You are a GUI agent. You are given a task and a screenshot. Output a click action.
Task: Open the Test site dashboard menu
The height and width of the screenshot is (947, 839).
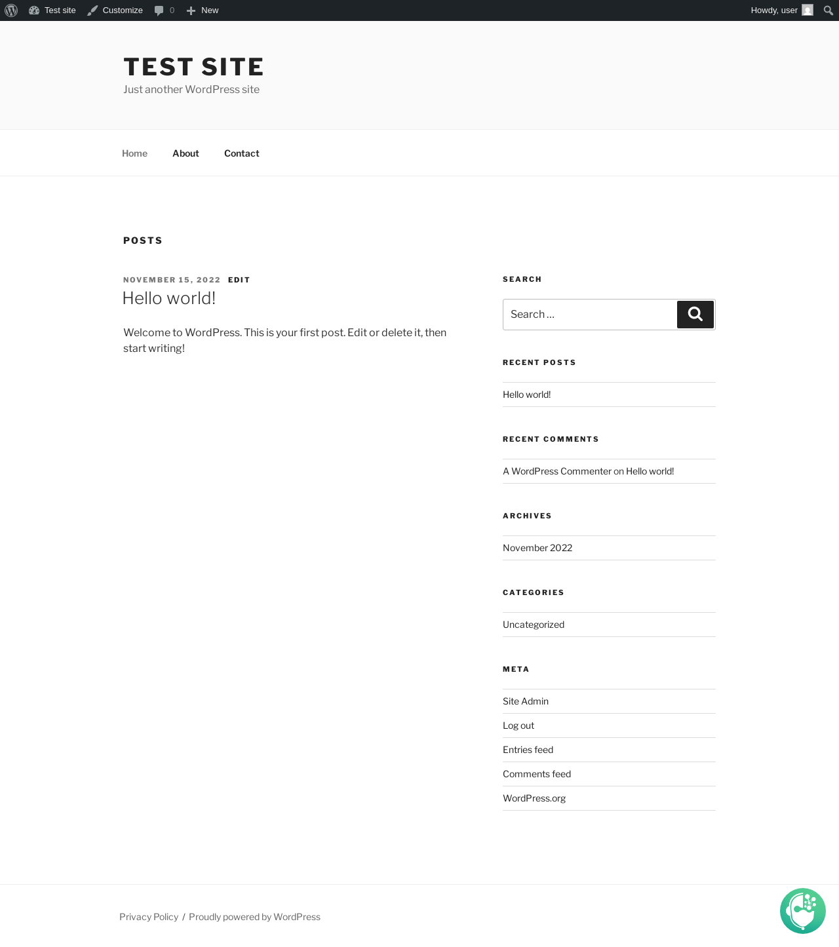tap(52, 10)
